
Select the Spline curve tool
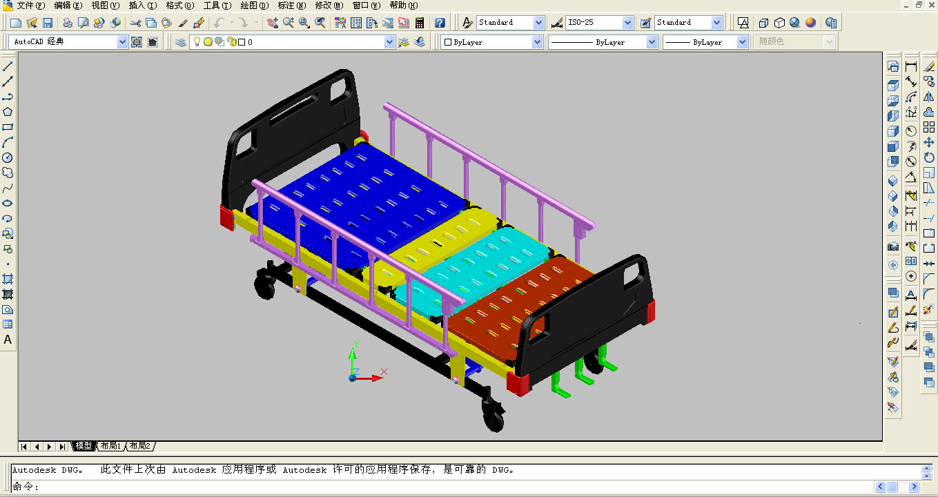8,188
